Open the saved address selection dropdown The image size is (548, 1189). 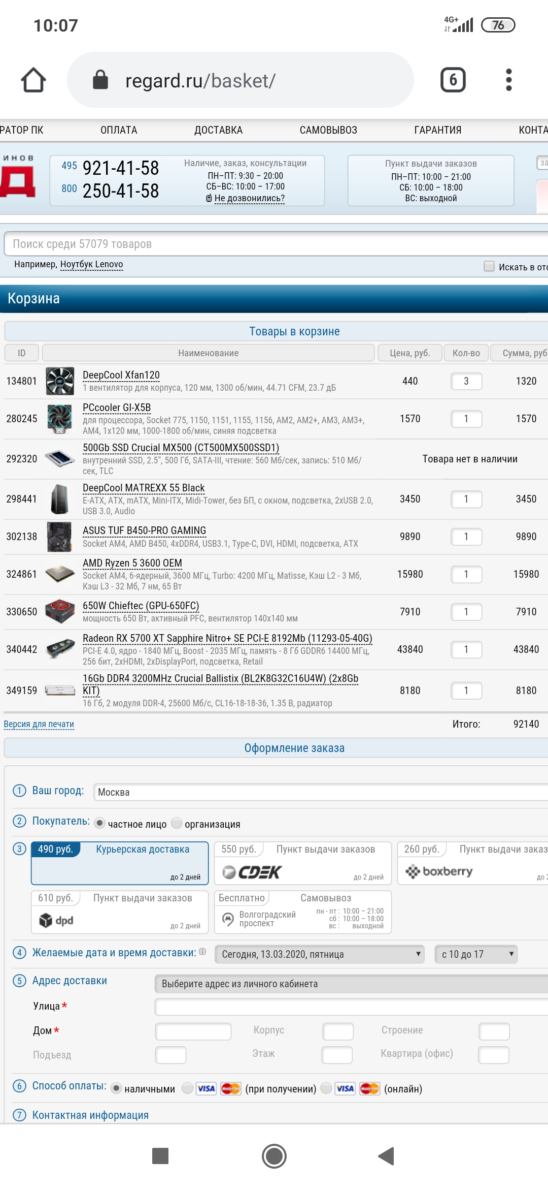[351, 984]
